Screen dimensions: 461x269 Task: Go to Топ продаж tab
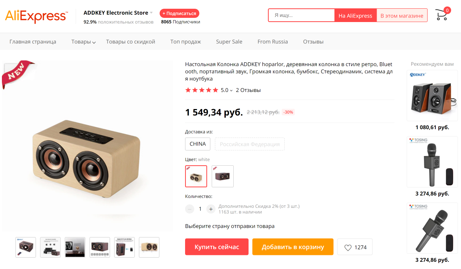(x=185, y=42)
